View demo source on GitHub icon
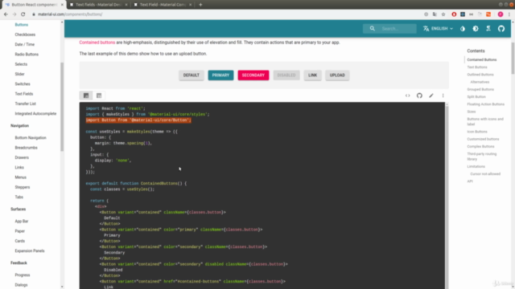The height and width of the screenshot is (289, 515). tap(419, 96)
